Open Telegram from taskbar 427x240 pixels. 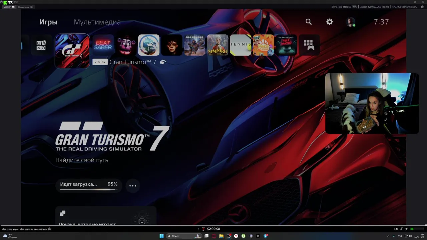[x=266, y=236]
